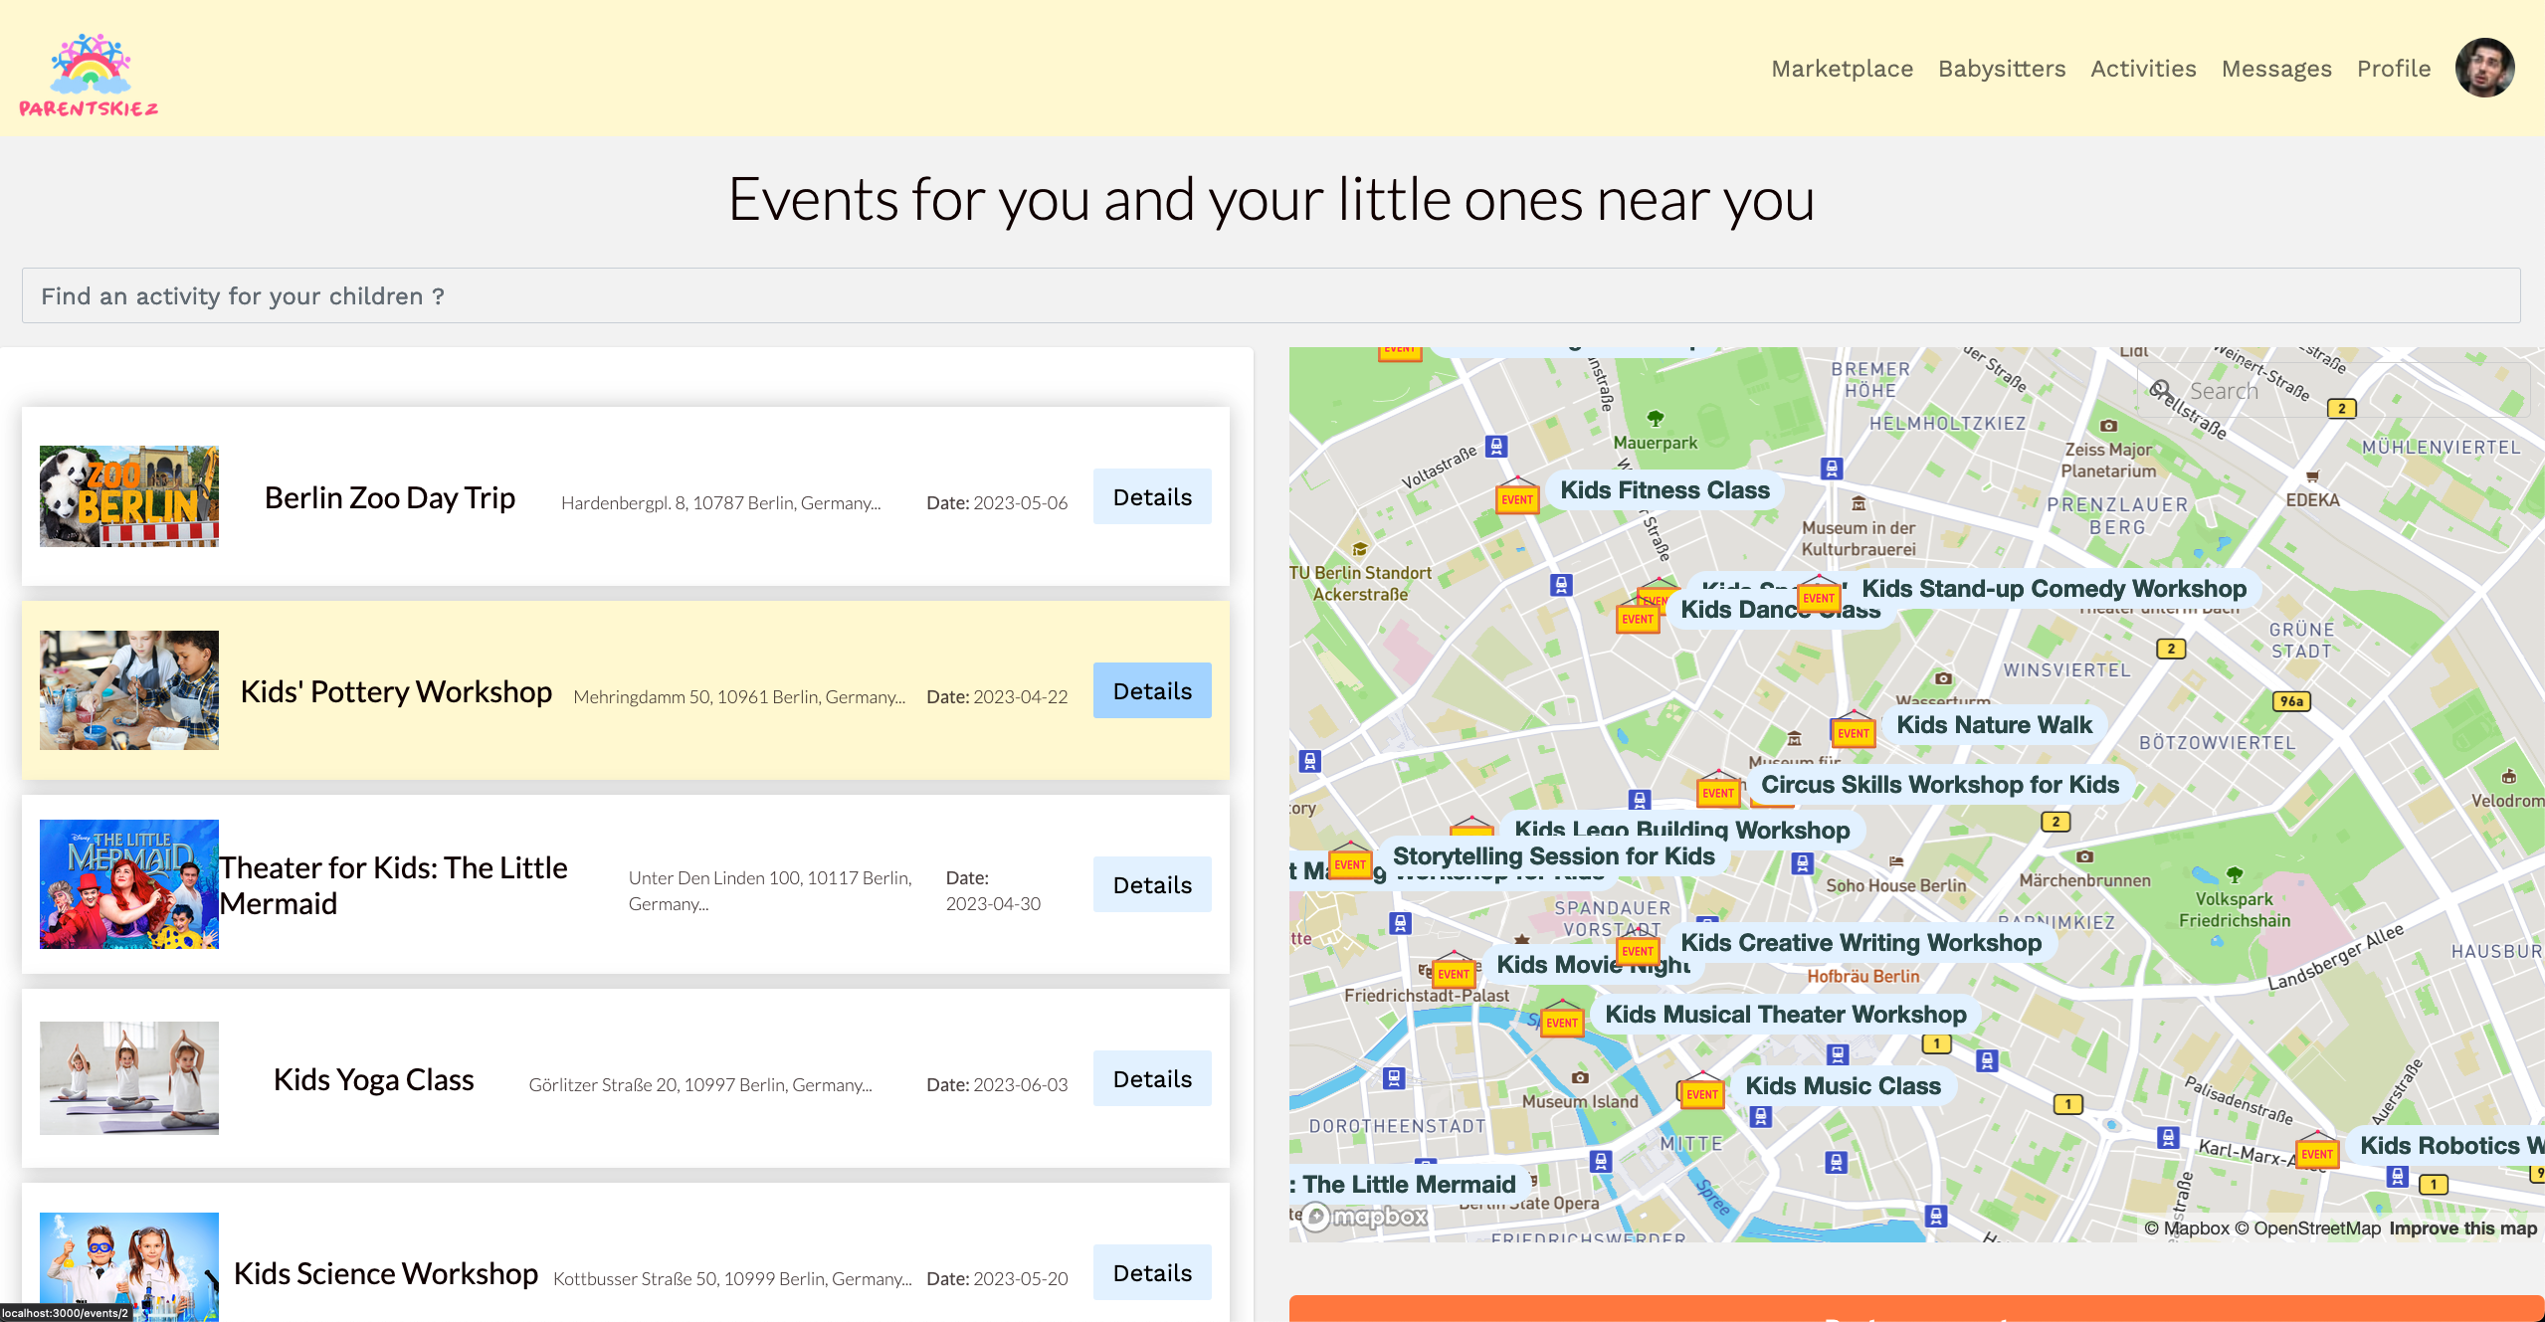Click the Mauerpark tree icon
This screenshot has height=1322, width=2545.
pyautogui.click(x=1655, y=419)
